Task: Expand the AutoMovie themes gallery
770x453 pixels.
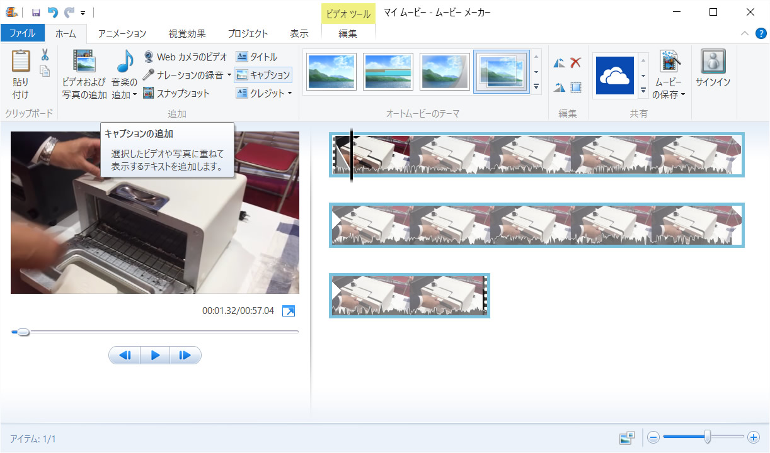Action: click(x=536, y=87)
